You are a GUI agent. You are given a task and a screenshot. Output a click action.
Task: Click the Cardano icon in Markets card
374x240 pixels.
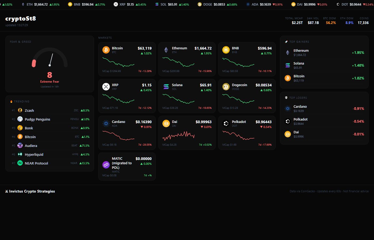(106, 123)
